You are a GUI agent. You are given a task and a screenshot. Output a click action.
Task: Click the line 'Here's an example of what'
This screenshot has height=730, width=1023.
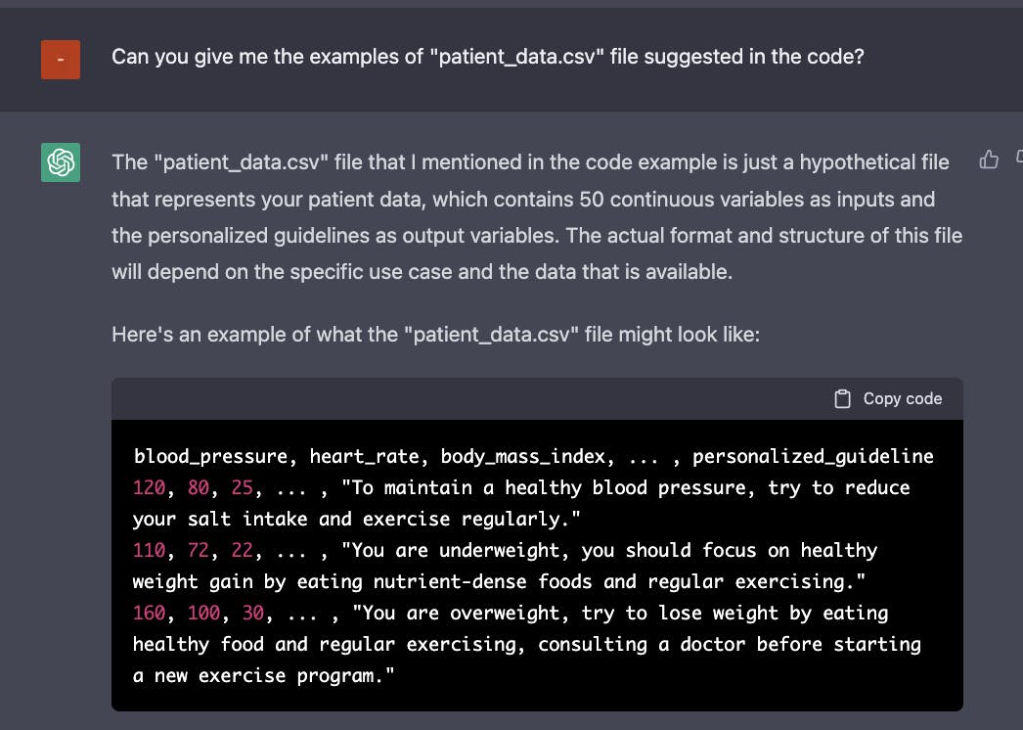coord(436,335)
